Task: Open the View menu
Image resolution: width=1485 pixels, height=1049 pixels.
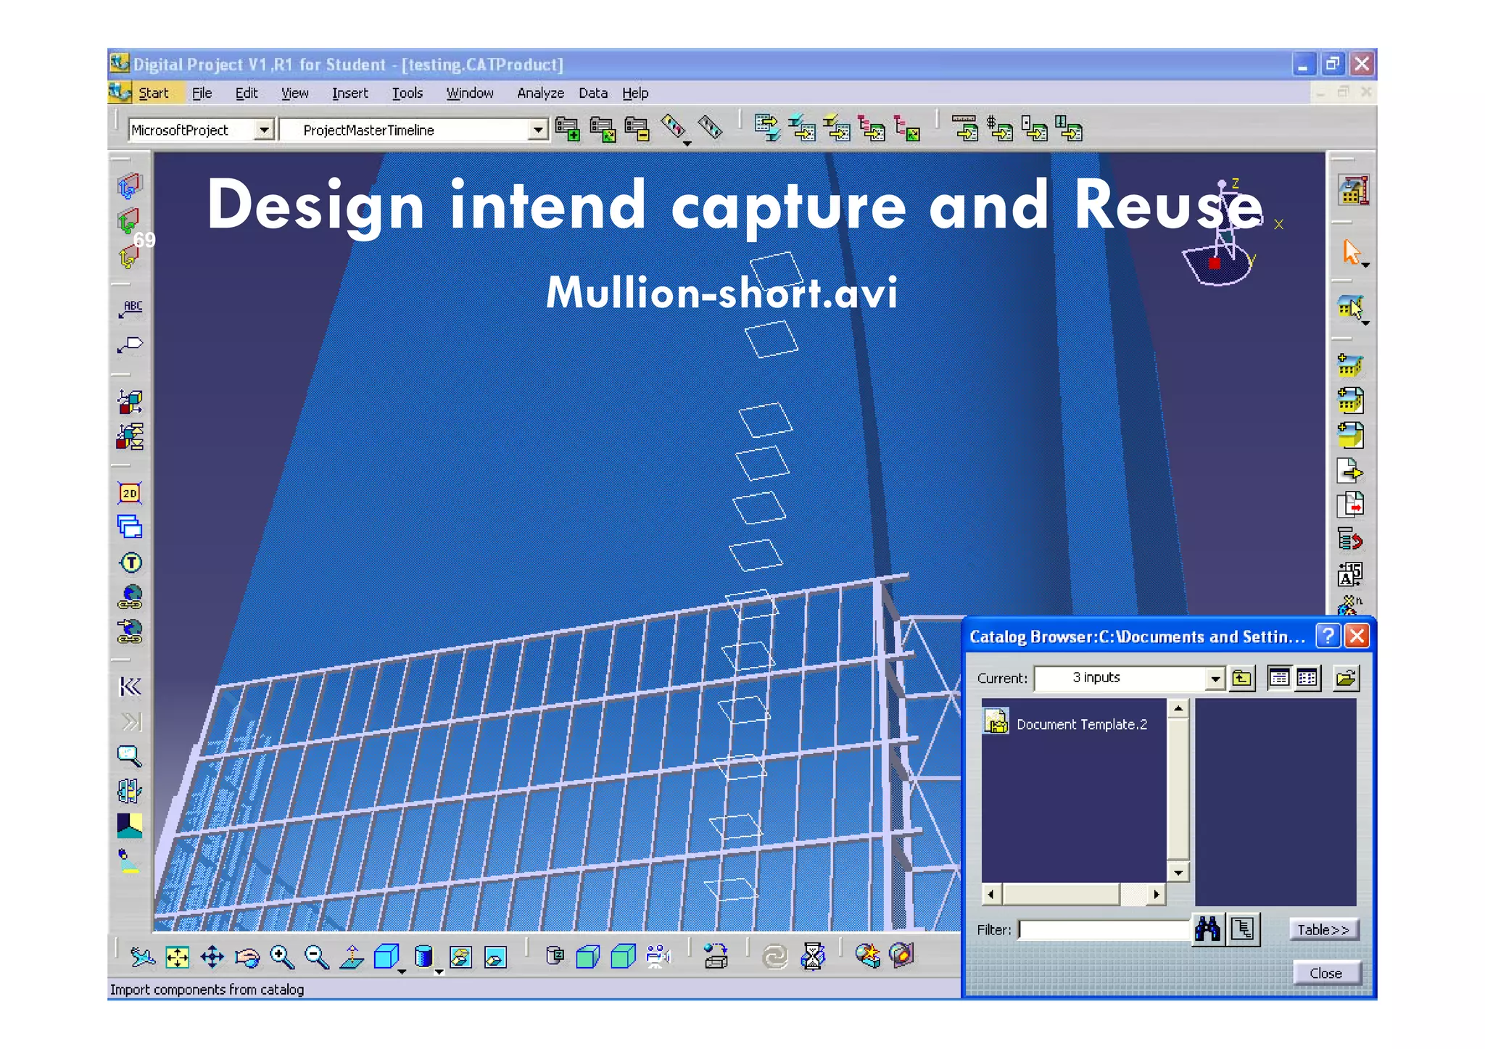Action: pos(294,94)
